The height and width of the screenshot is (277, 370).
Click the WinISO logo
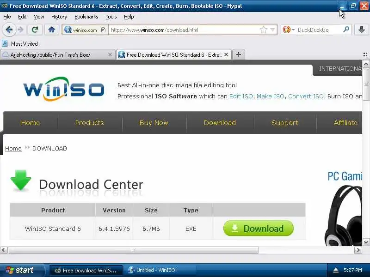[64, 89]
